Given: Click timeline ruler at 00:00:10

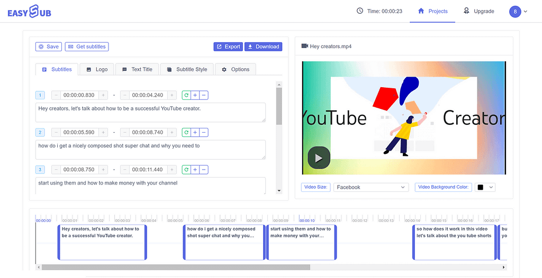Looking at the screenshot, I should click(307, 220).
